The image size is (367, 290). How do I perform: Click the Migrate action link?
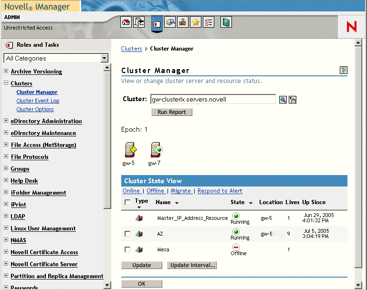click(181, 191)
